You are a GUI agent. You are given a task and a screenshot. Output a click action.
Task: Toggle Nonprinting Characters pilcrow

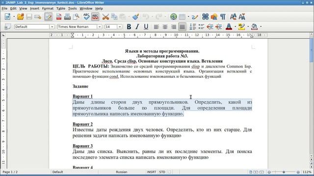[223, 17]
